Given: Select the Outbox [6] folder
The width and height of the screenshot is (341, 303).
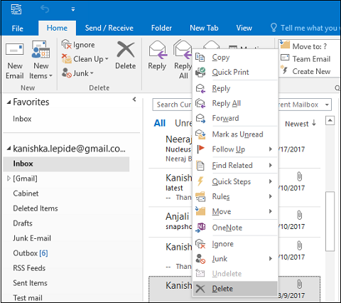Looking at the screenshot, I should point(31,253).
